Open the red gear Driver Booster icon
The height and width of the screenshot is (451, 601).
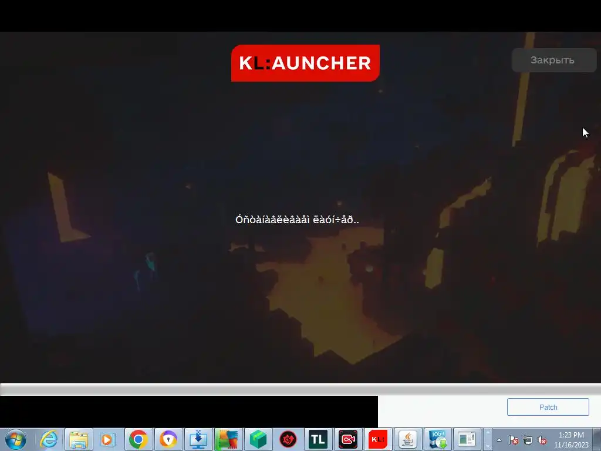(x=288, y=439)
